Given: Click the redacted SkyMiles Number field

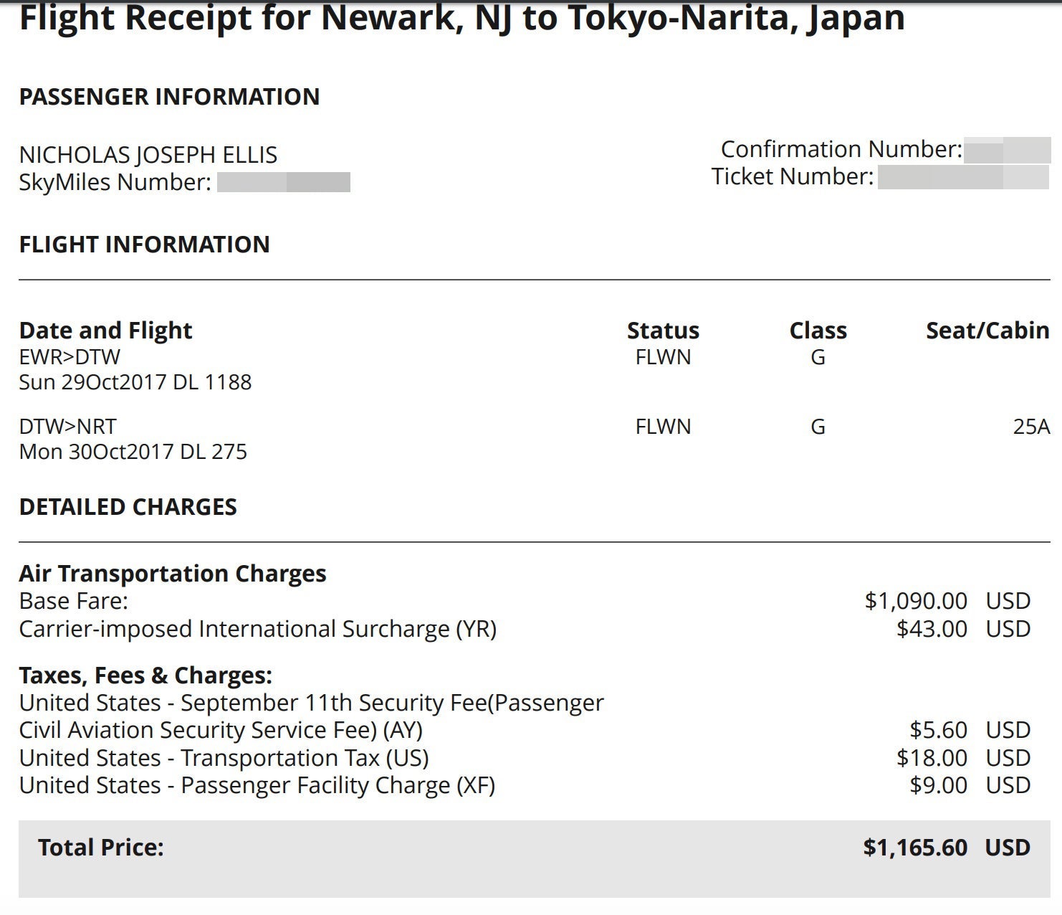Looking at the screenshot, I should click(283, 182).
